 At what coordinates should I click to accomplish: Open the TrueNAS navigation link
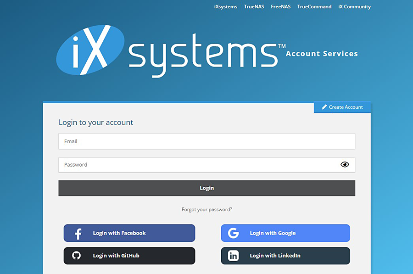coord(254,7)
